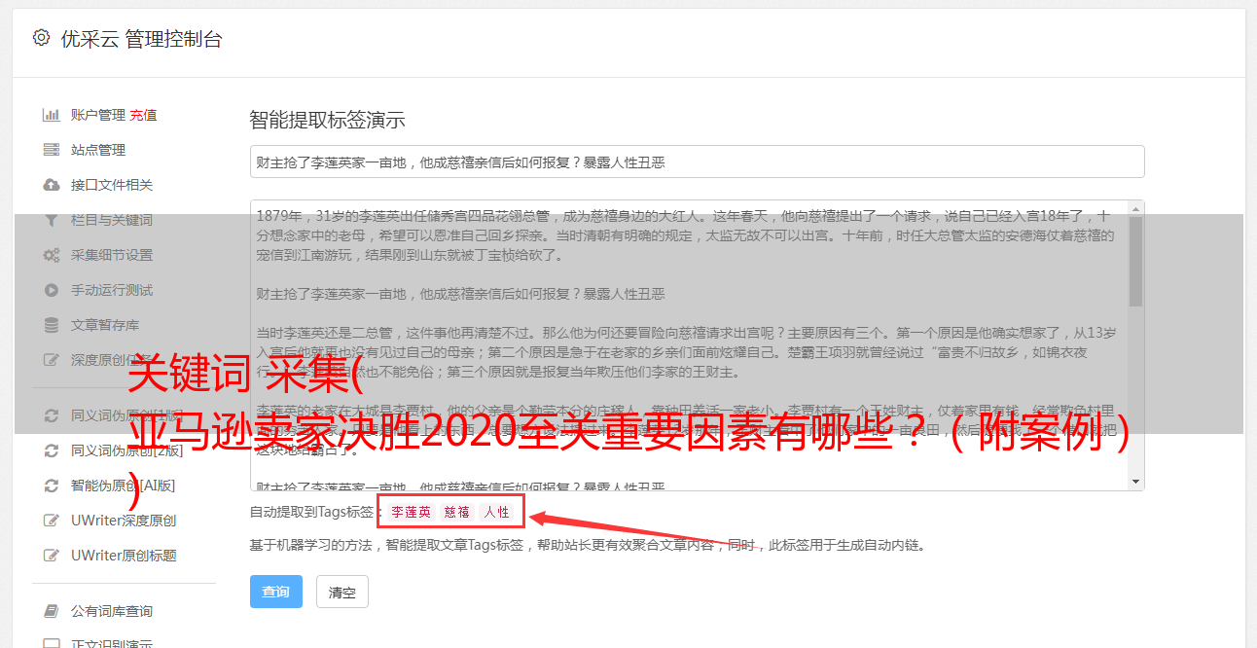Open the 文章暂存库 menu item
This screenshot has width=1257, height=648.
105,325
